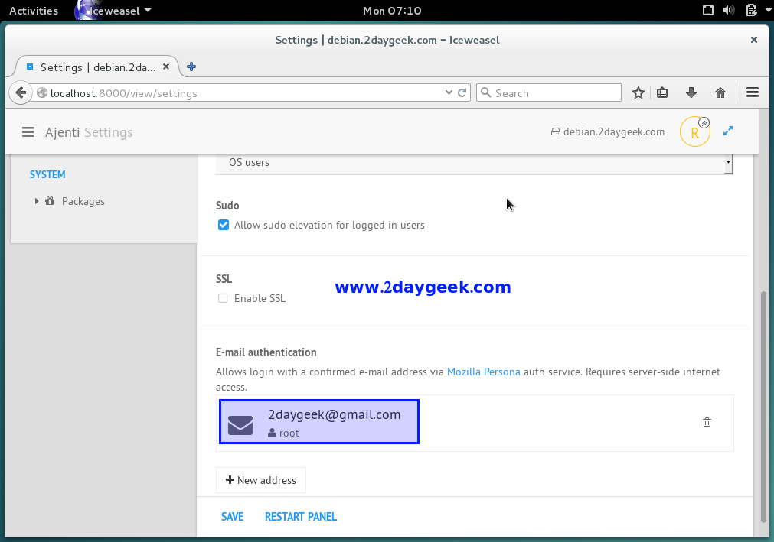
Task: Bookmark this page with the star icon
Action: tap(638, 92)
